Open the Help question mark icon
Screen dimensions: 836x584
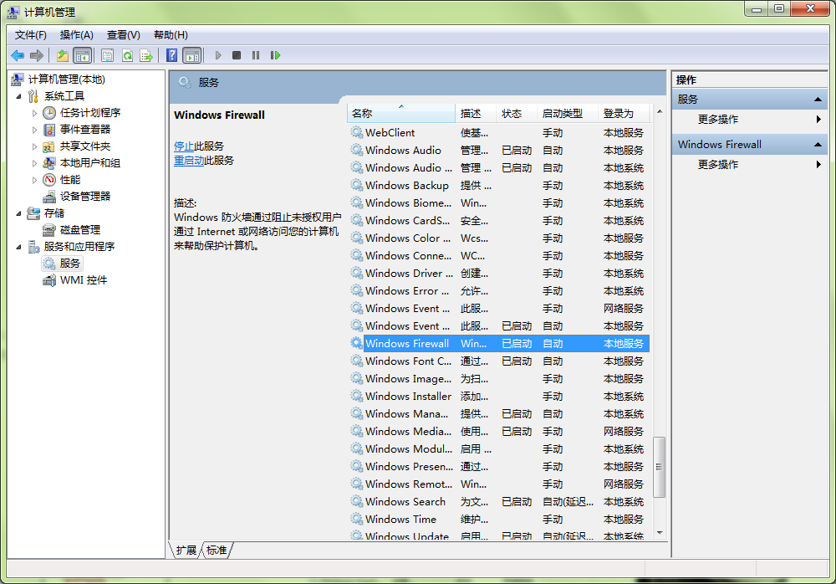point(171,55)
